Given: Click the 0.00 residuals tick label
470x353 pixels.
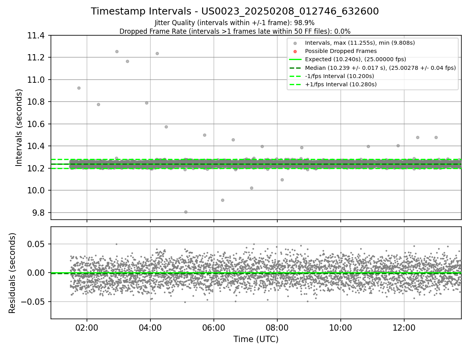Looking at the screenshot, I should coord(36,273).
